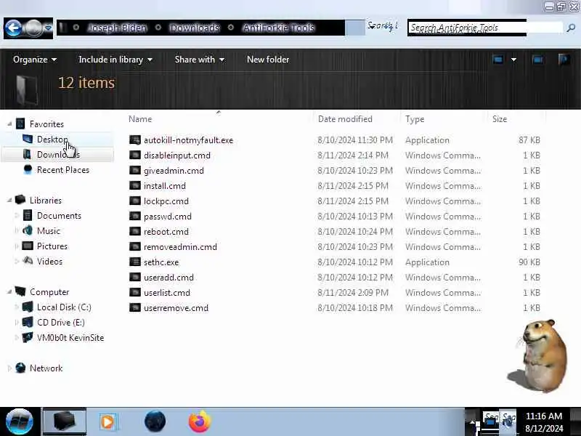Select Recent Places in Favorites

point(63,170)
